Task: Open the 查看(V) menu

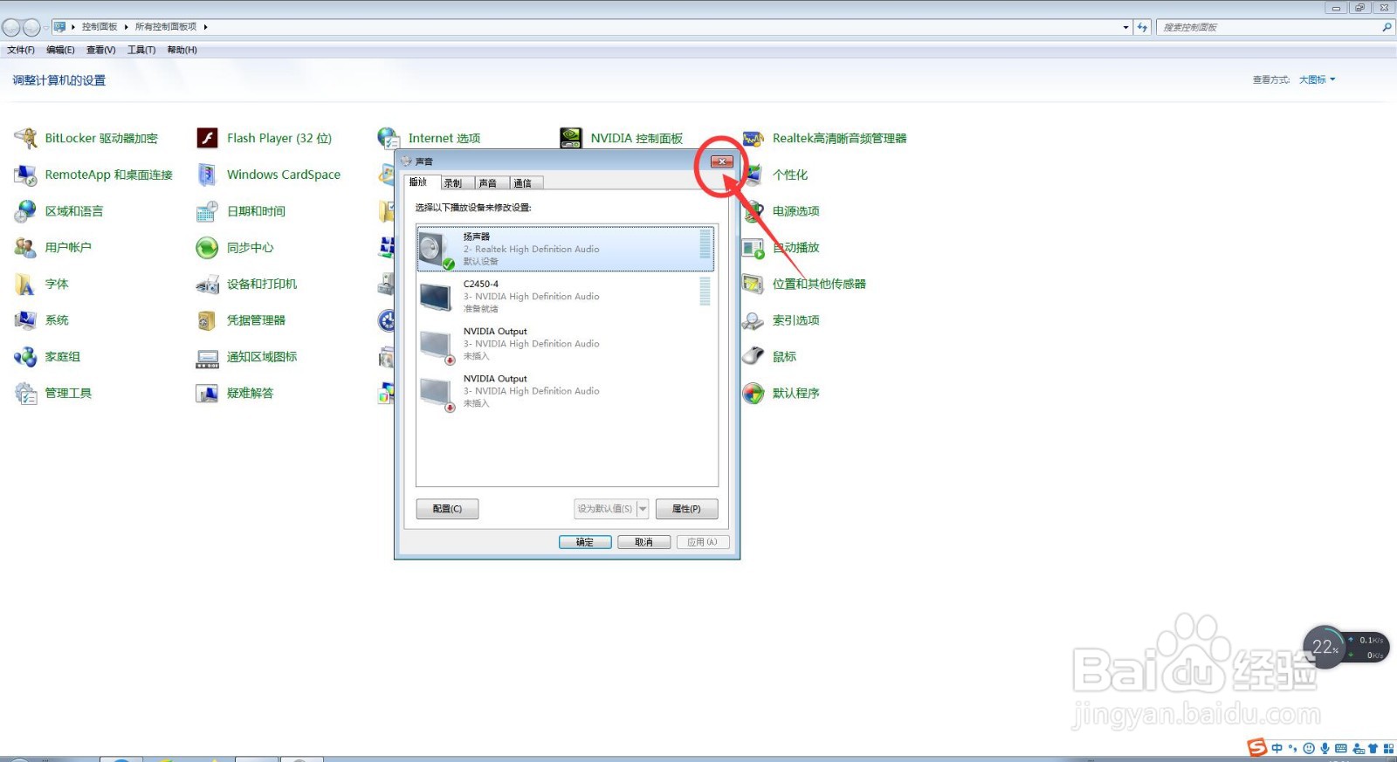Action: tap(101, 50)
